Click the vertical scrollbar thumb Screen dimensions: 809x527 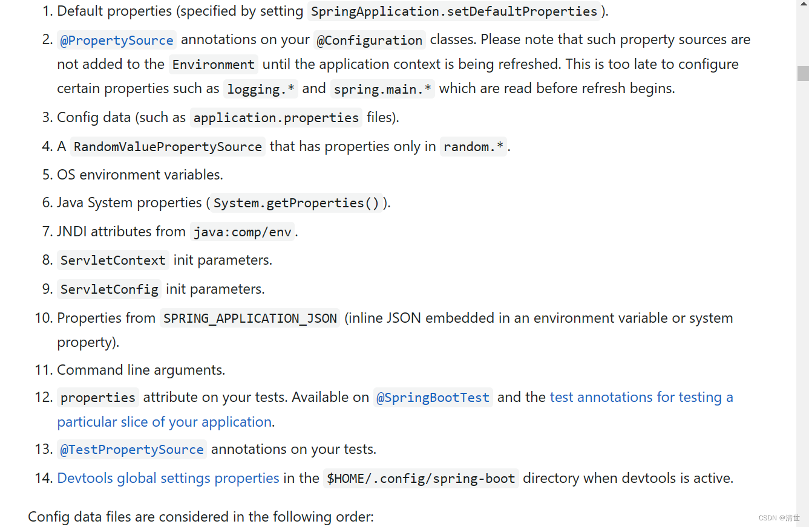803,73
